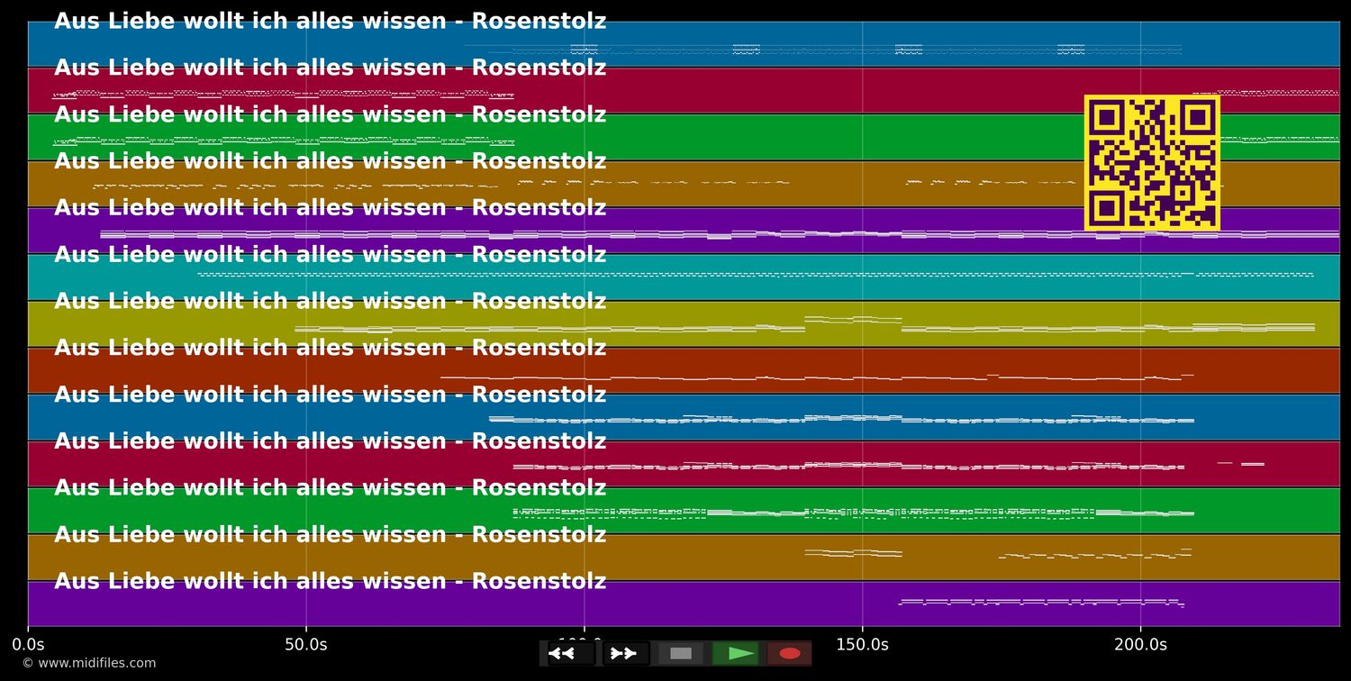Click the fast-forward double-arrow button
This screenshot has height=681, width=1351.
click(x=626, y=653)
